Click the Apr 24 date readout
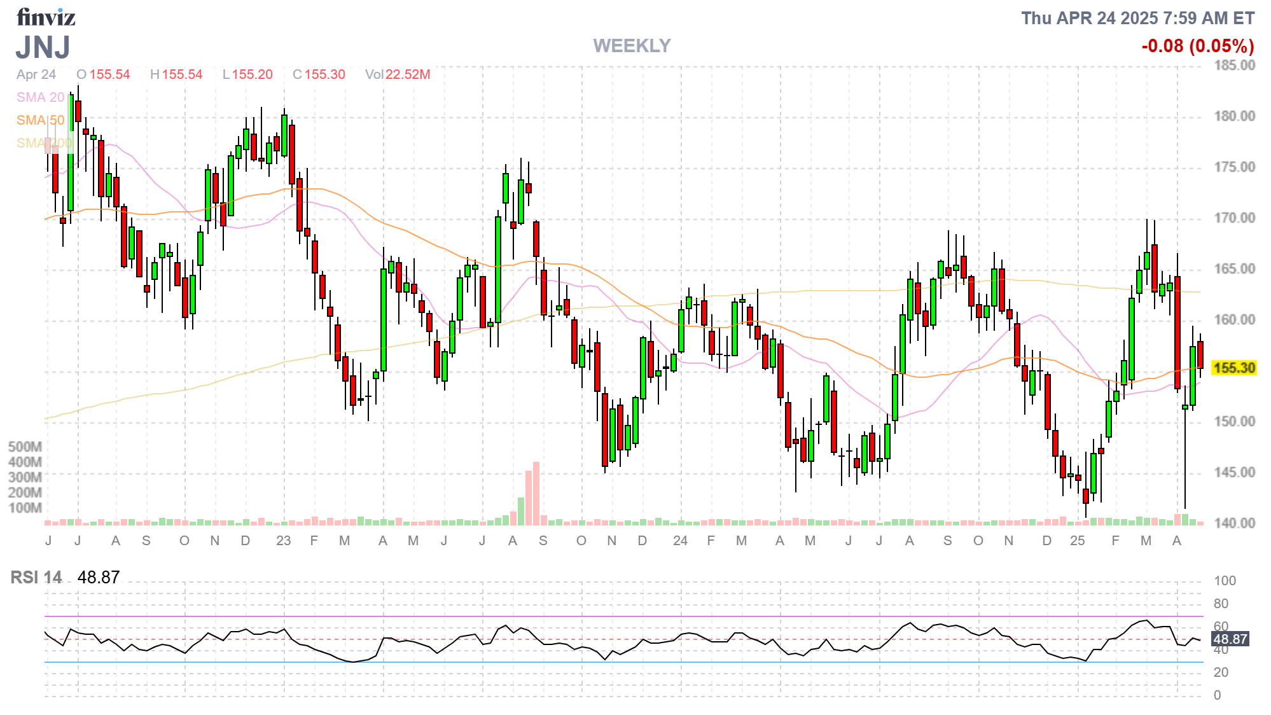The image size is (1271, 715). click(x=36, y=74)
